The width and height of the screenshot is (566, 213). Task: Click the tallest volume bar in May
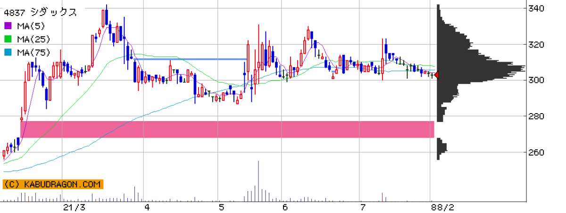(258, 181)
